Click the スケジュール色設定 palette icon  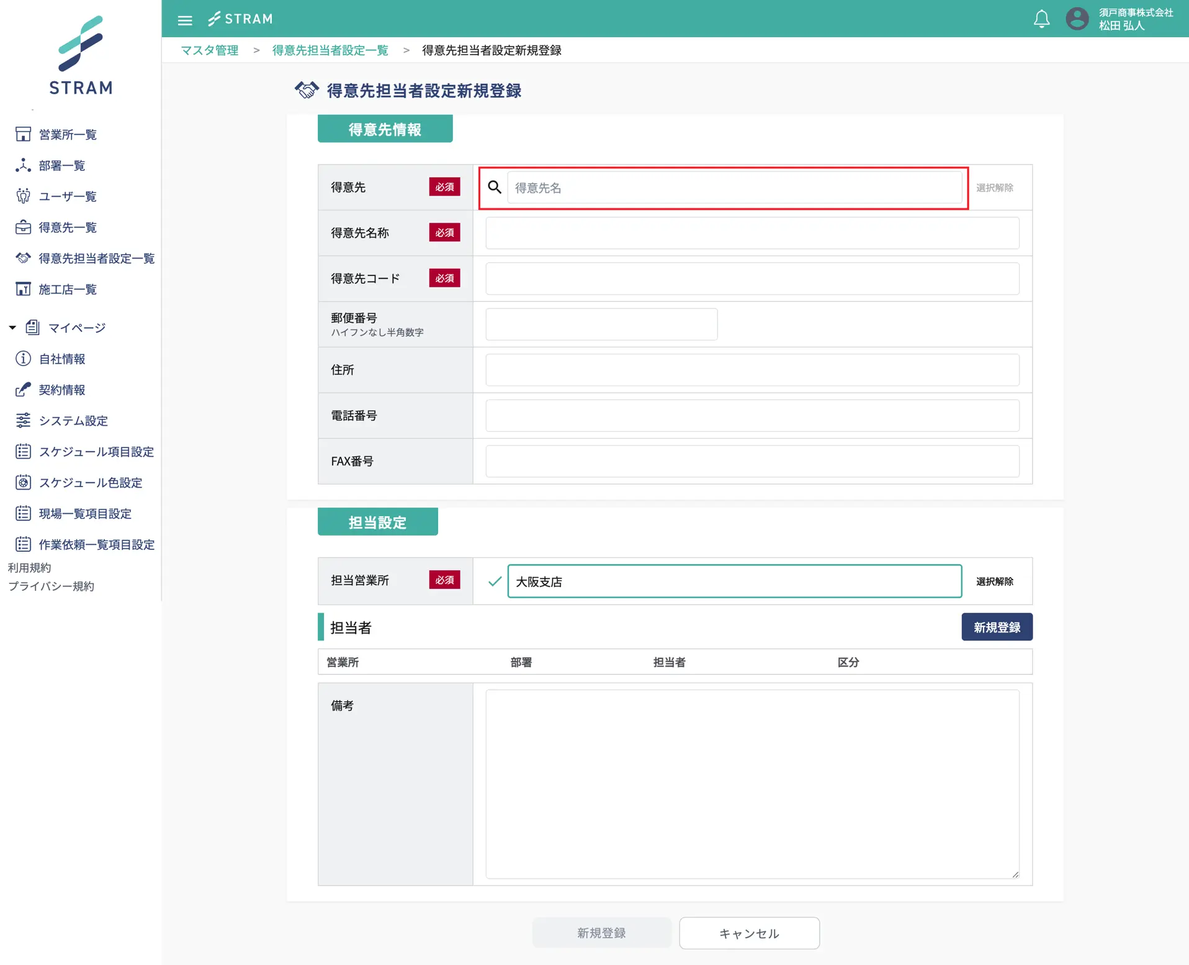[23, 483]
